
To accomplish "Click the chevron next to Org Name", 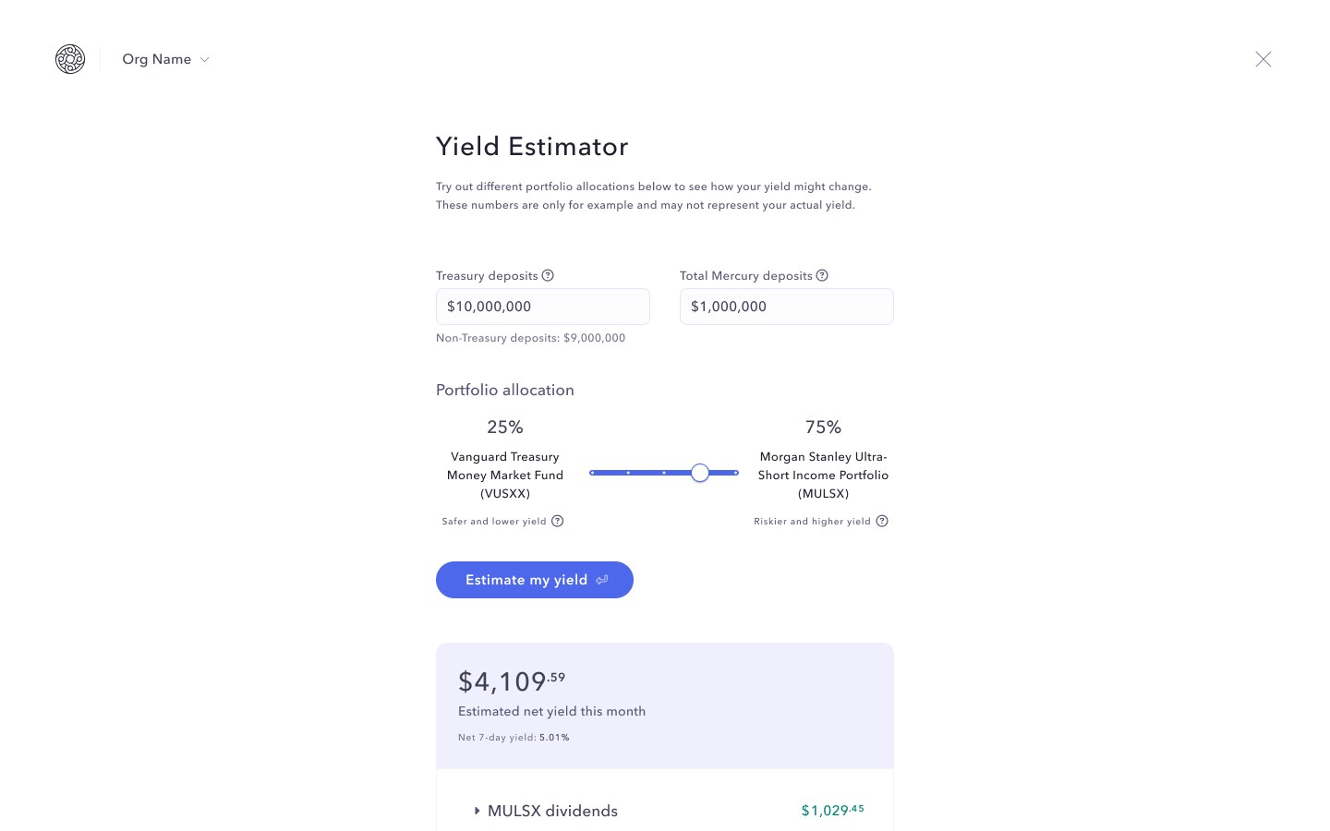I will (x=205, y=60).
